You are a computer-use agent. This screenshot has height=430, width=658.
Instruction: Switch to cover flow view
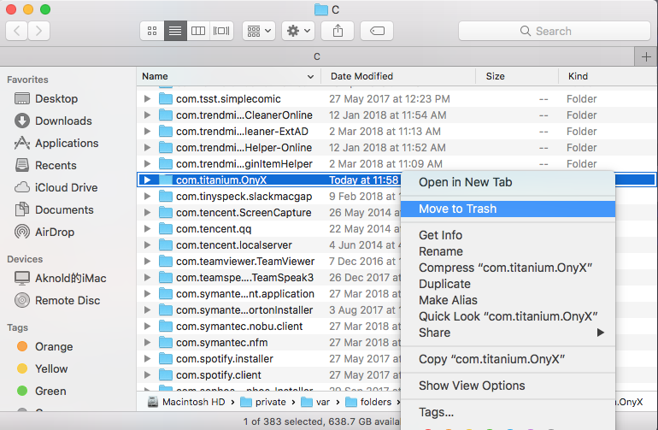tap(221, 31)
